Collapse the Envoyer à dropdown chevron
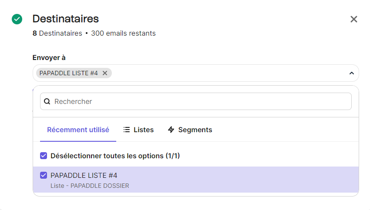The width and height of the screenshot is (370, 210). coord(351,73)
